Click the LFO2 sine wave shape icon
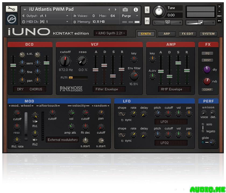This screenshot has width=226, height=193. click(x=122, y=135)
